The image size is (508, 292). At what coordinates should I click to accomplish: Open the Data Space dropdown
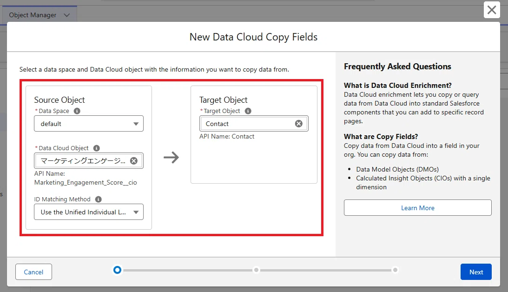pos(89,124)
